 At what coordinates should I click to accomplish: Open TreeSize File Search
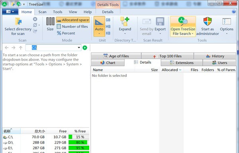point(183,27)
